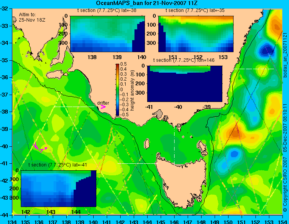The image size is (289, 224).
Task: Click the longitude axis label 134
Action: click(x=12, y=222)
